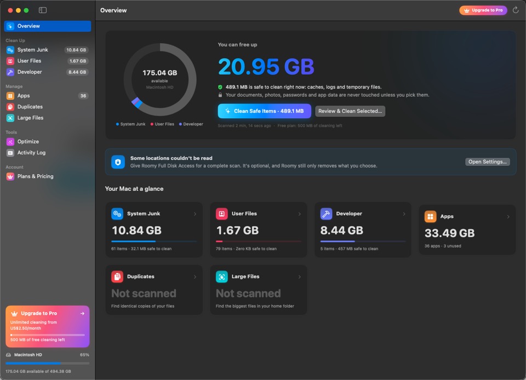Screen dimensions: 526x380
Task: Click the disk usage donut chart
Action: 160,80
